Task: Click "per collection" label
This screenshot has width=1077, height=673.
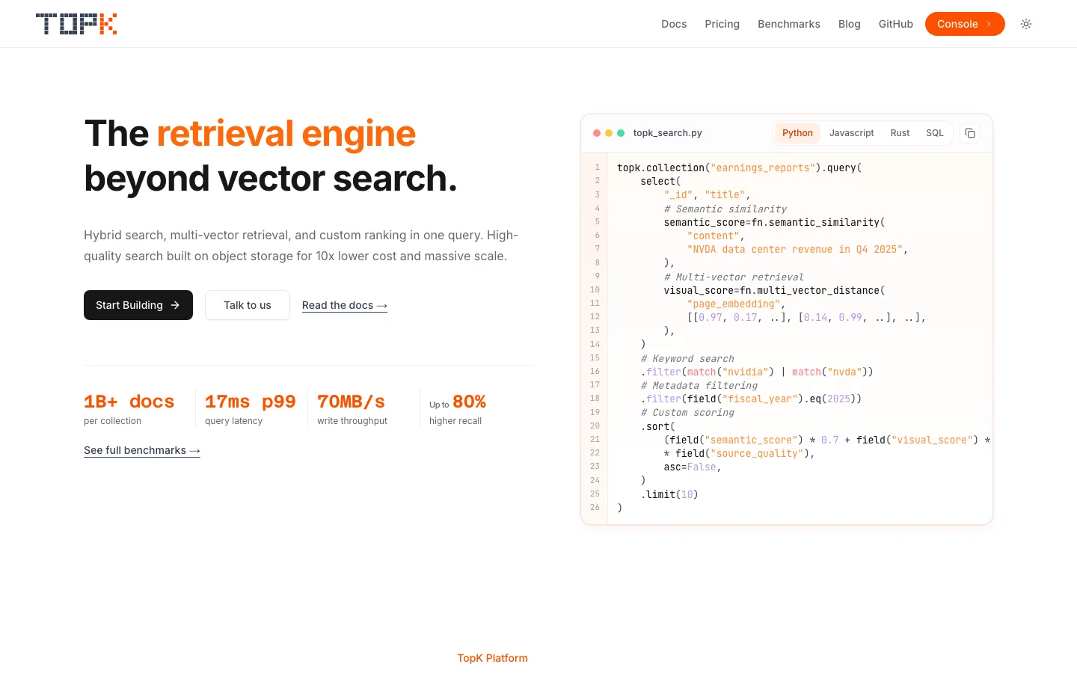Action: click(x=112, y=421)
